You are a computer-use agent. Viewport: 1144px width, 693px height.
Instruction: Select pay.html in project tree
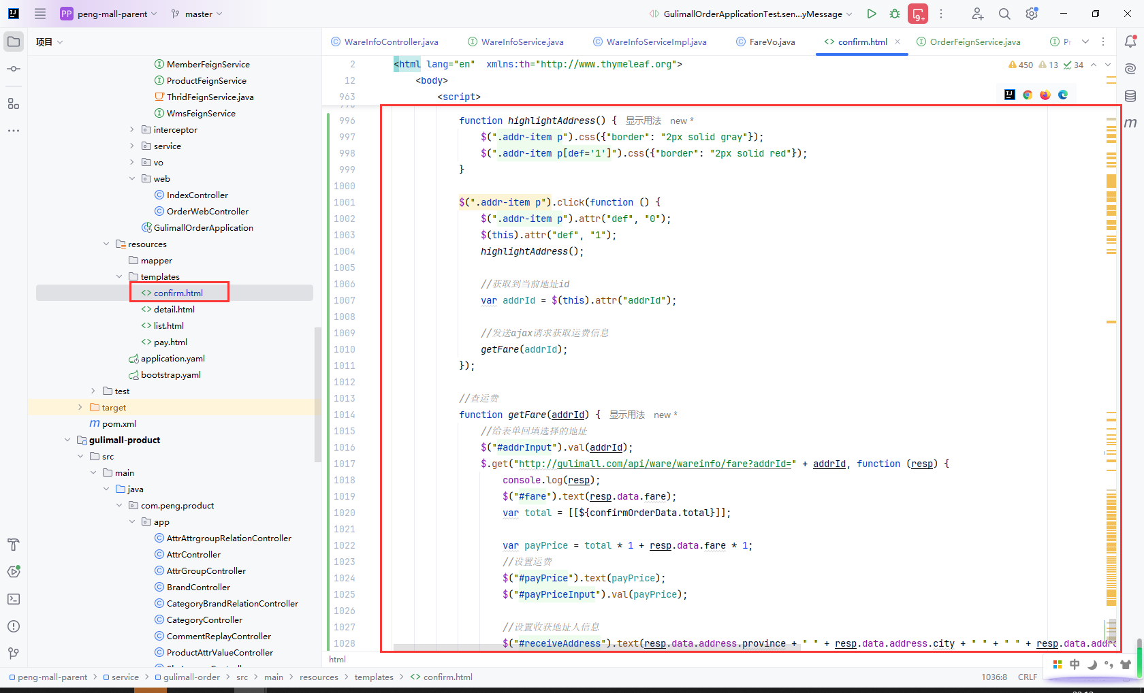[170, 342]
